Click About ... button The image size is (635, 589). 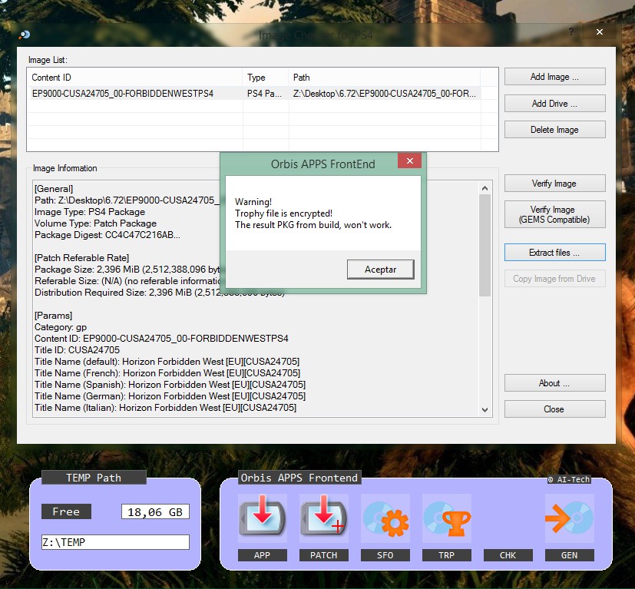click(555, 382)
